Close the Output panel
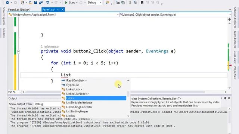 tap(229, 98)
